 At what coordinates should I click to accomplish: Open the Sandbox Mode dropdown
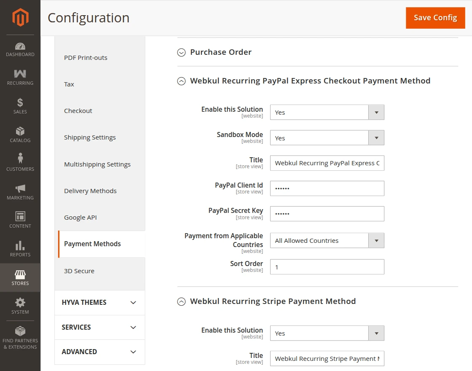(375, 137)
